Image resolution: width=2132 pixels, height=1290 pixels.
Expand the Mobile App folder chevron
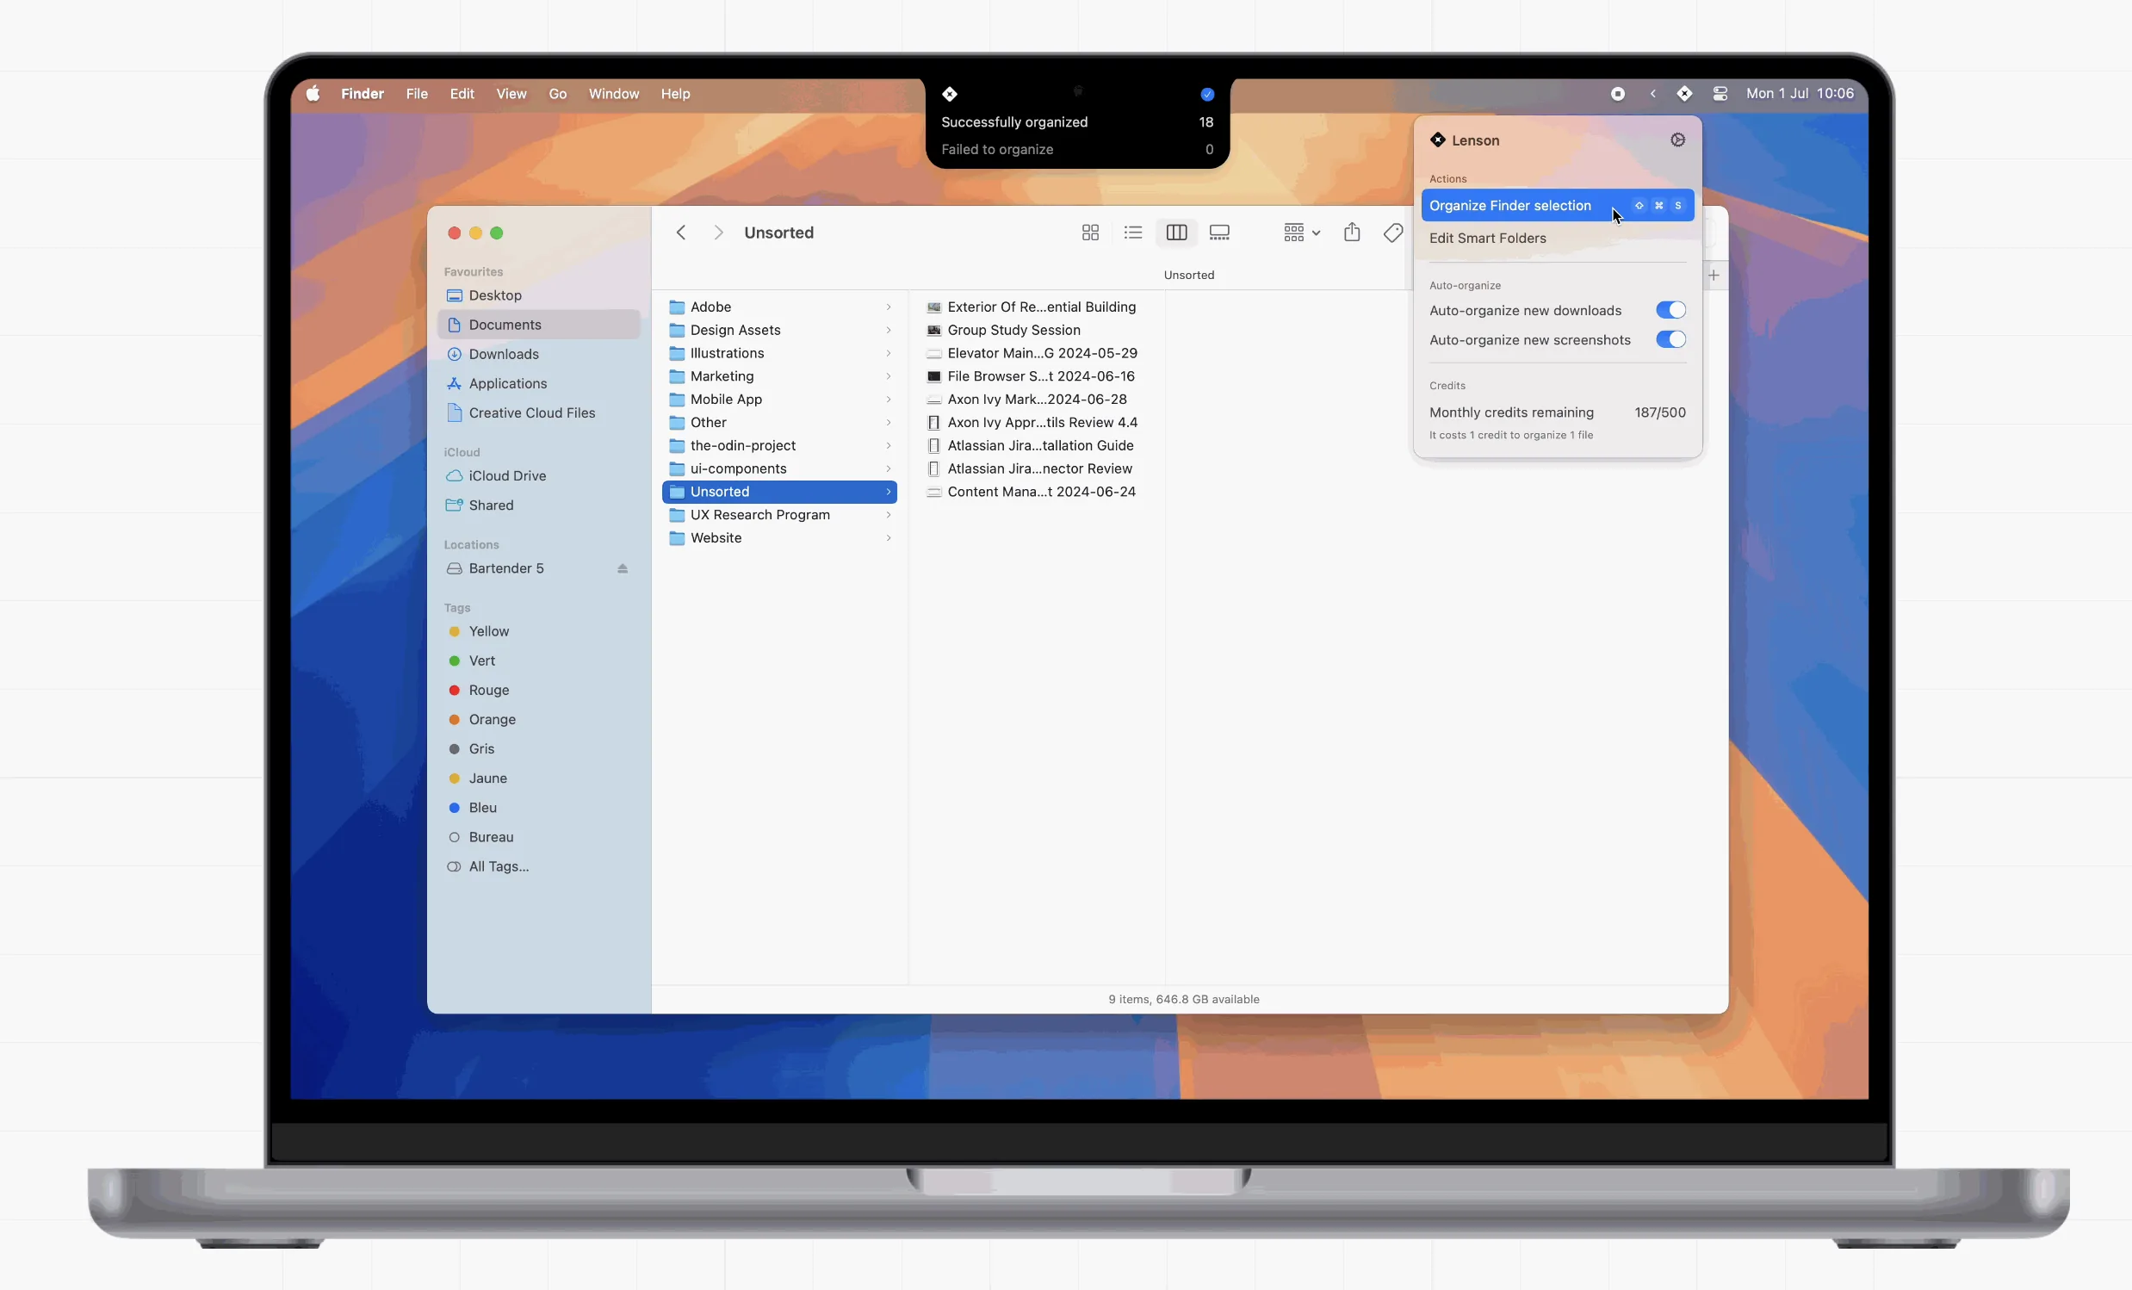point(888,400)
